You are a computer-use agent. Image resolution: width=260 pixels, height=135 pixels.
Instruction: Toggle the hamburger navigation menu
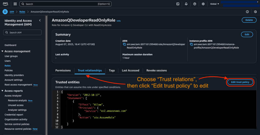(x=5, y=12)
